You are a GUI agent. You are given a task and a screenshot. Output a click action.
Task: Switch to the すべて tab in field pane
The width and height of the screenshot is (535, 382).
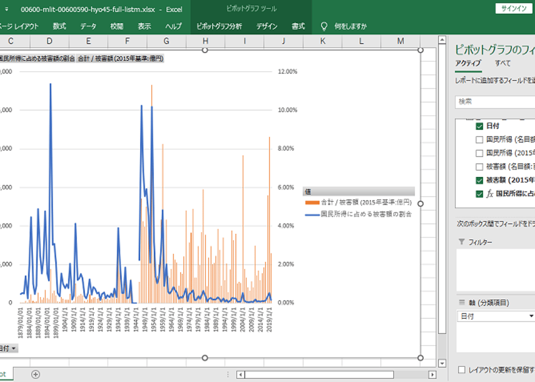[503, 63]
